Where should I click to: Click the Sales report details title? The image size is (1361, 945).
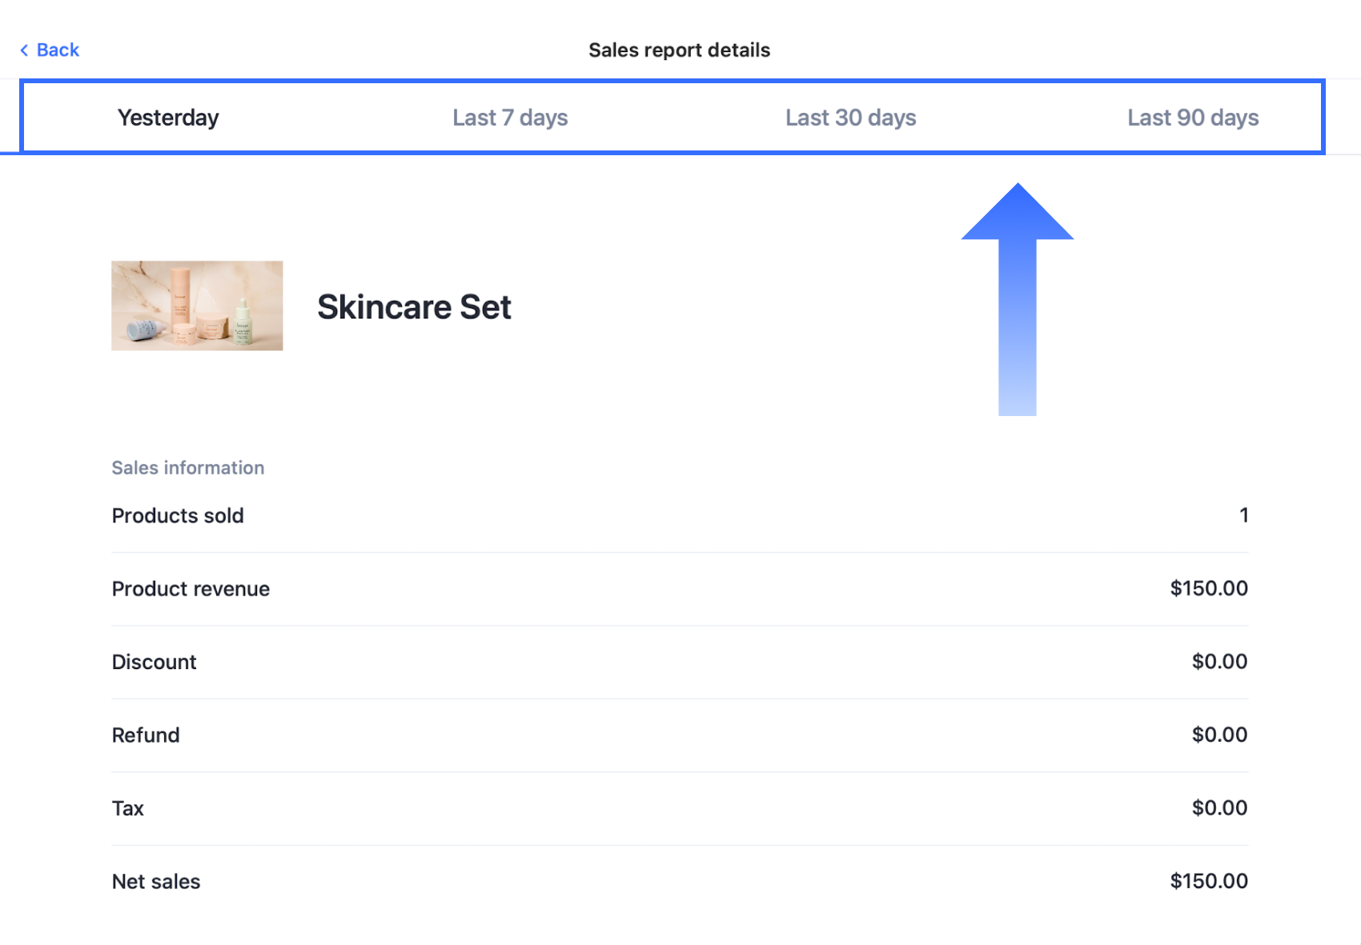[679, 50]
